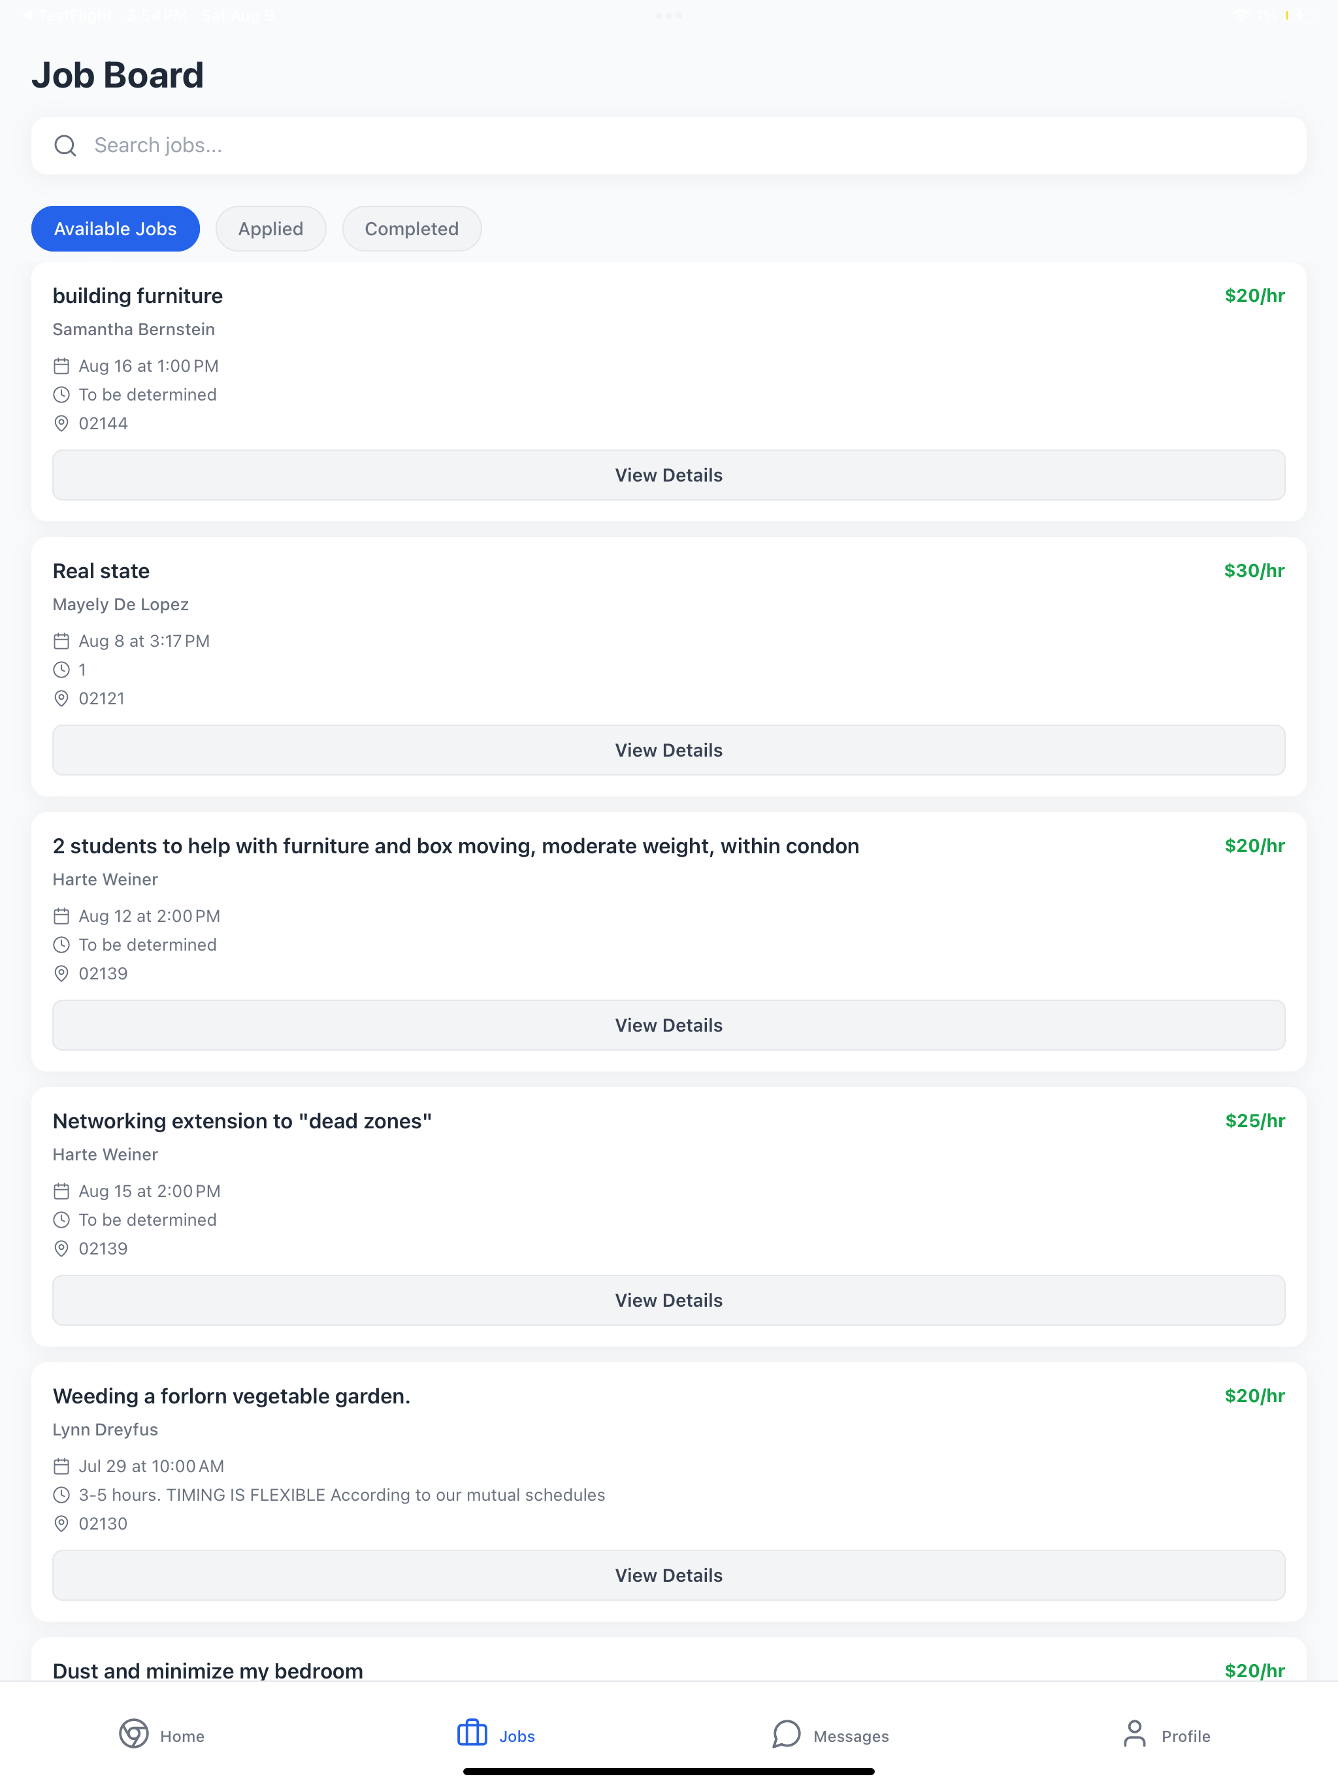Click the calendar icon beside Aug 15
The width and height of the screenshot is (1338, 1785).
click(x=61, y=1192)
